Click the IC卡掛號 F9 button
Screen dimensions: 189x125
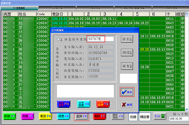84,104
